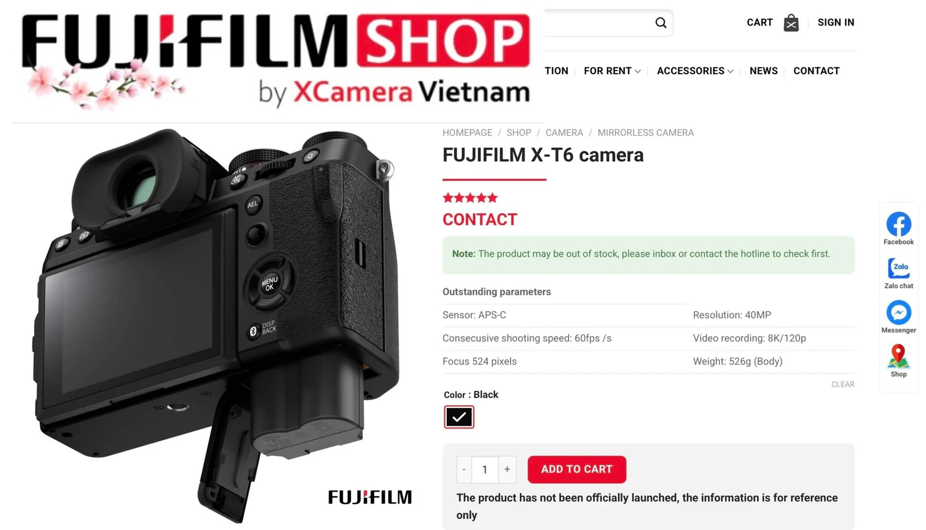Increase quantity with plus button
Screen dimensions: 926x530
click(507, 469)
